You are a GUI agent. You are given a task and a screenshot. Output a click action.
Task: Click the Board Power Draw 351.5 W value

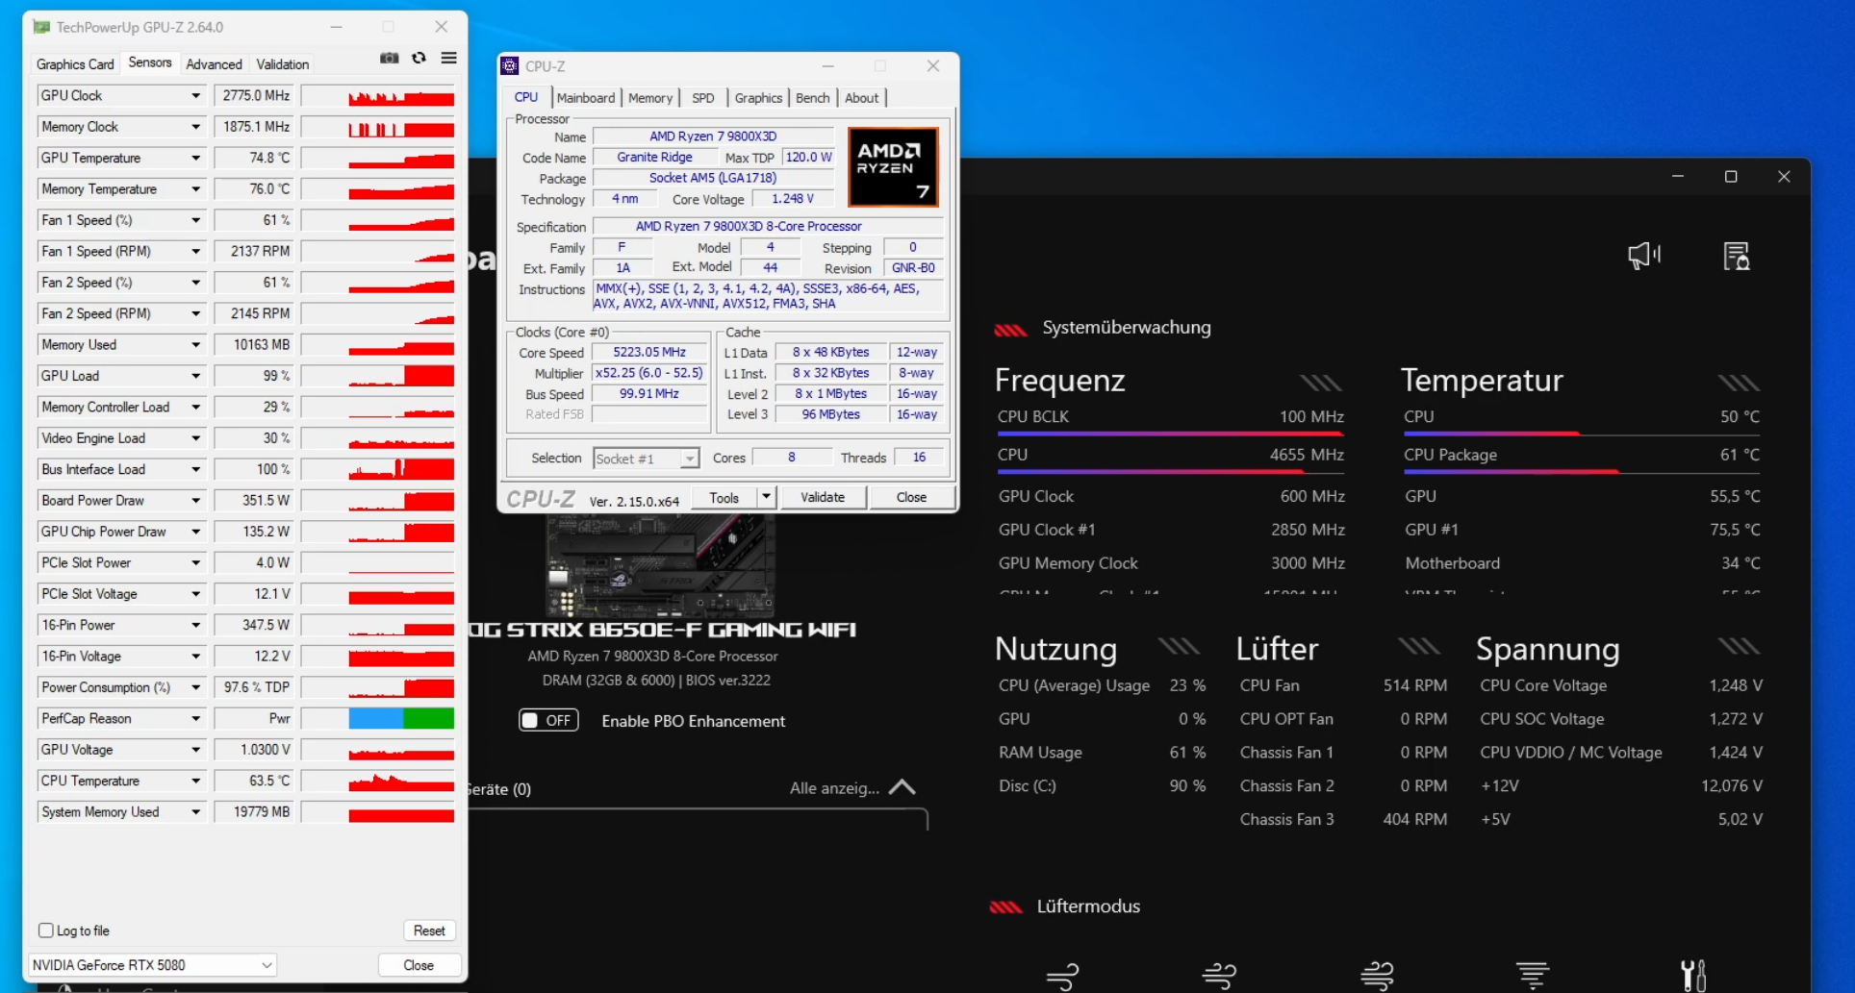[254, 500]
